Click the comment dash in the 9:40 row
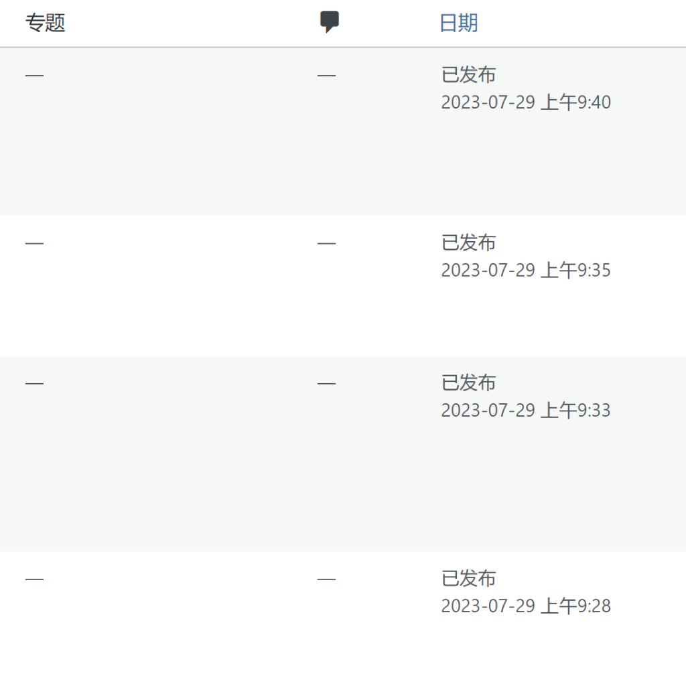686x700 pixels. (x=326, y=76)
